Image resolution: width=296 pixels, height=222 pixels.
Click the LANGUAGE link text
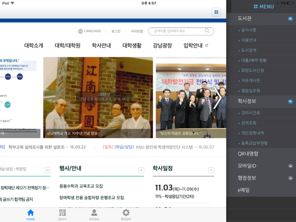(92, 31)
